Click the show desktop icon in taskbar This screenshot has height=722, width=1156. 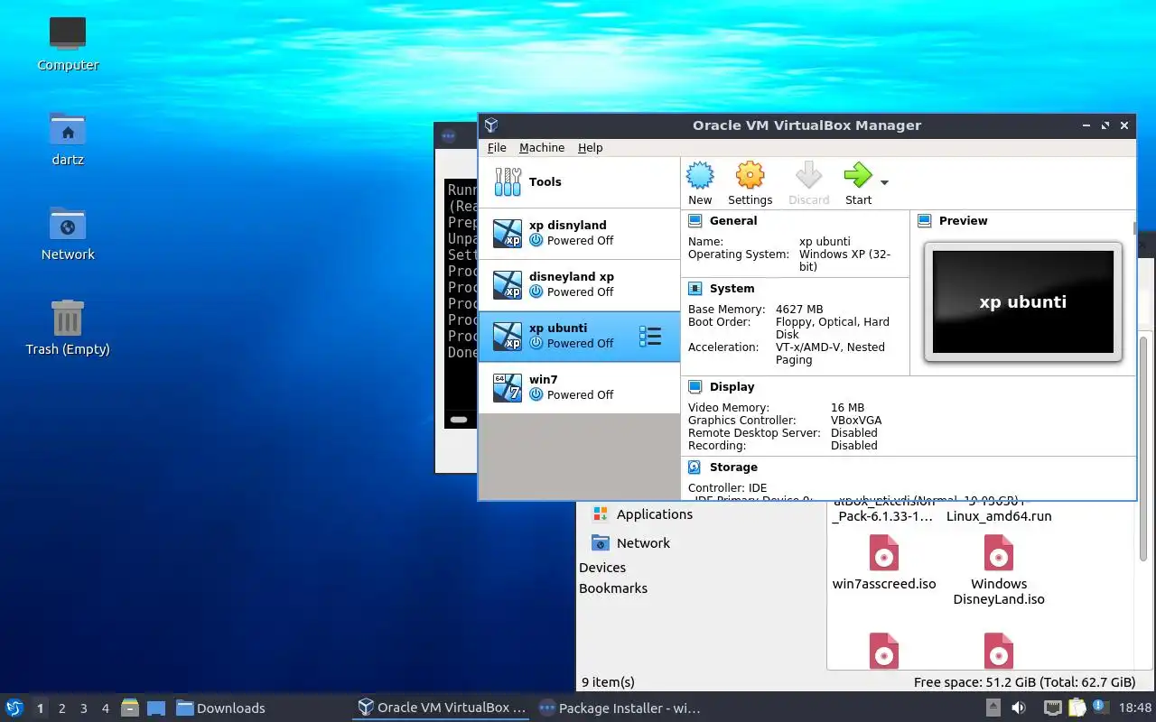[x=155, y=708]
